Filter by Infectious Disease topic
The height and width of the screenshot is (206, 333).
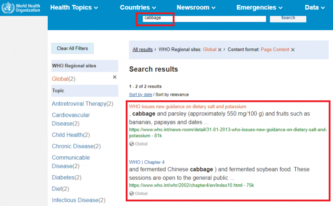[x=78, y=200]
